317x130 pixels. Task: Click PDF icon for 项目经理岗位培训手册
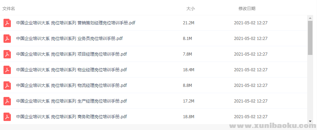click(7, 54)
